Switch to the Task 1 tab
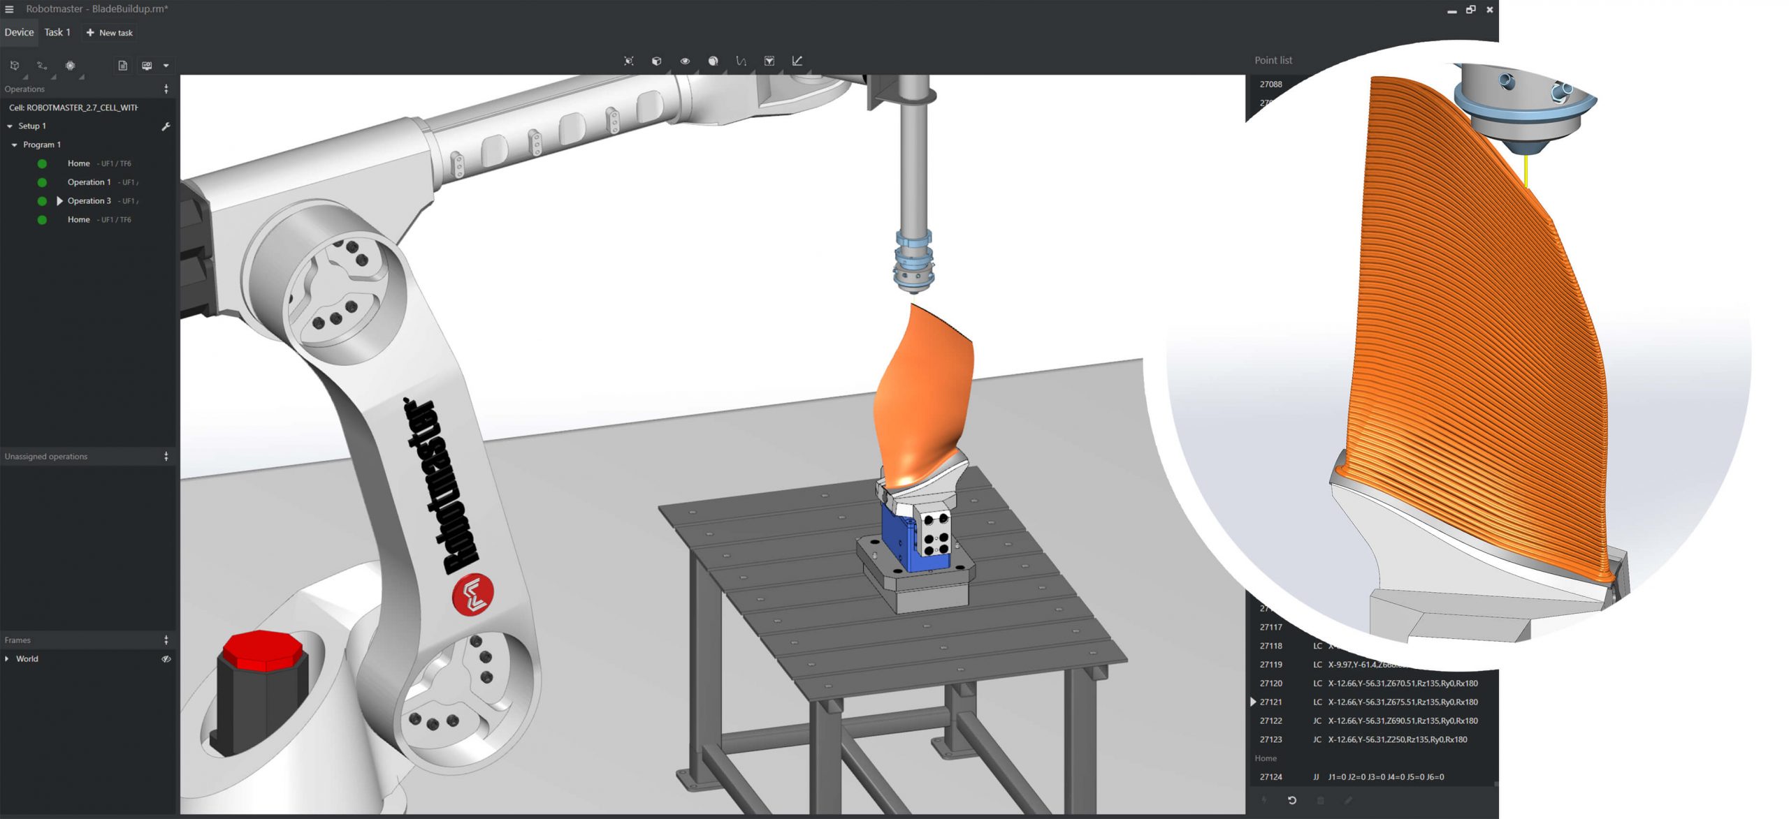Viewport: 1789px width, 819px height. pos(57,32)
